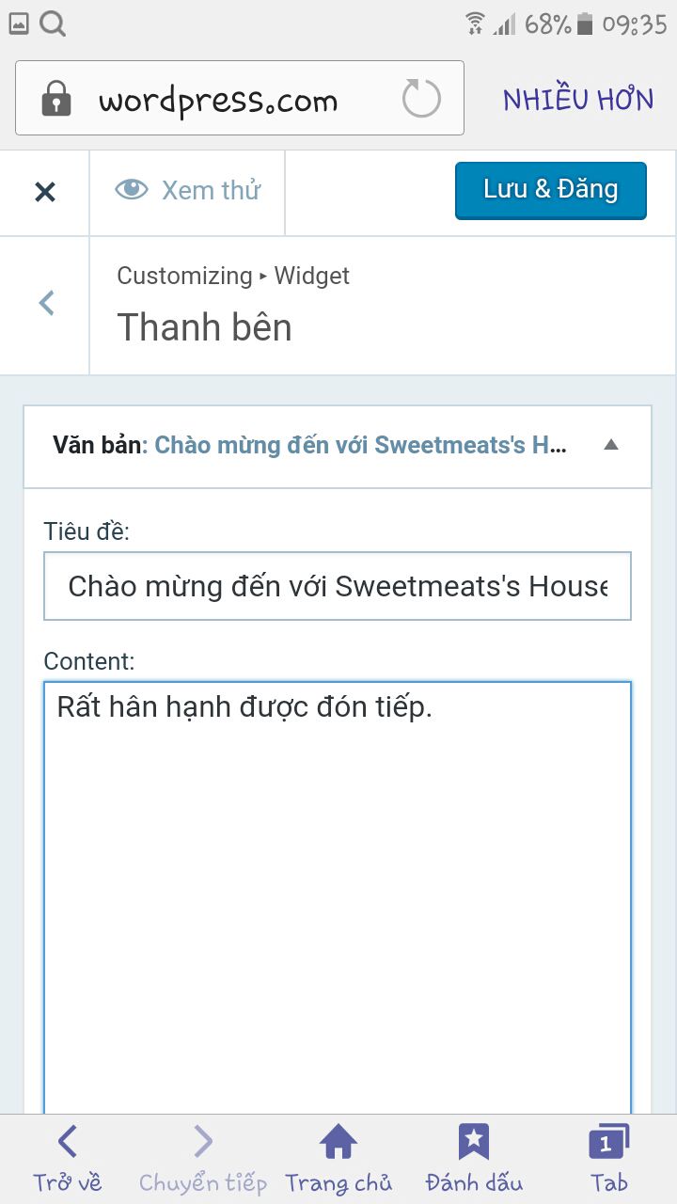Click the Xem thử preview label
Screen dimensions: 677x1204
click(211, 190)
